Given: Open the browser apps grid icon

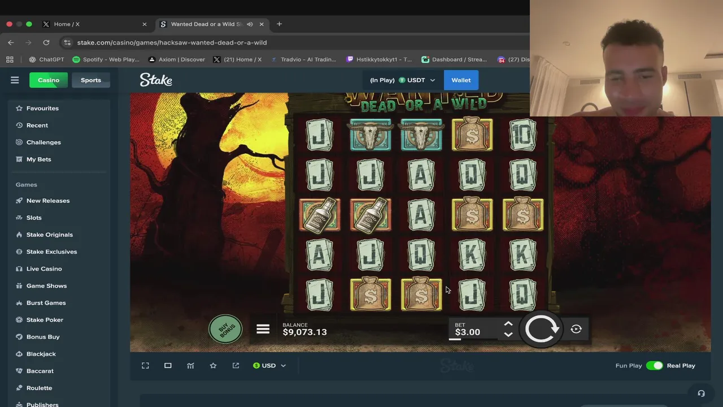Looking at the screenshot, I should 10,59.
